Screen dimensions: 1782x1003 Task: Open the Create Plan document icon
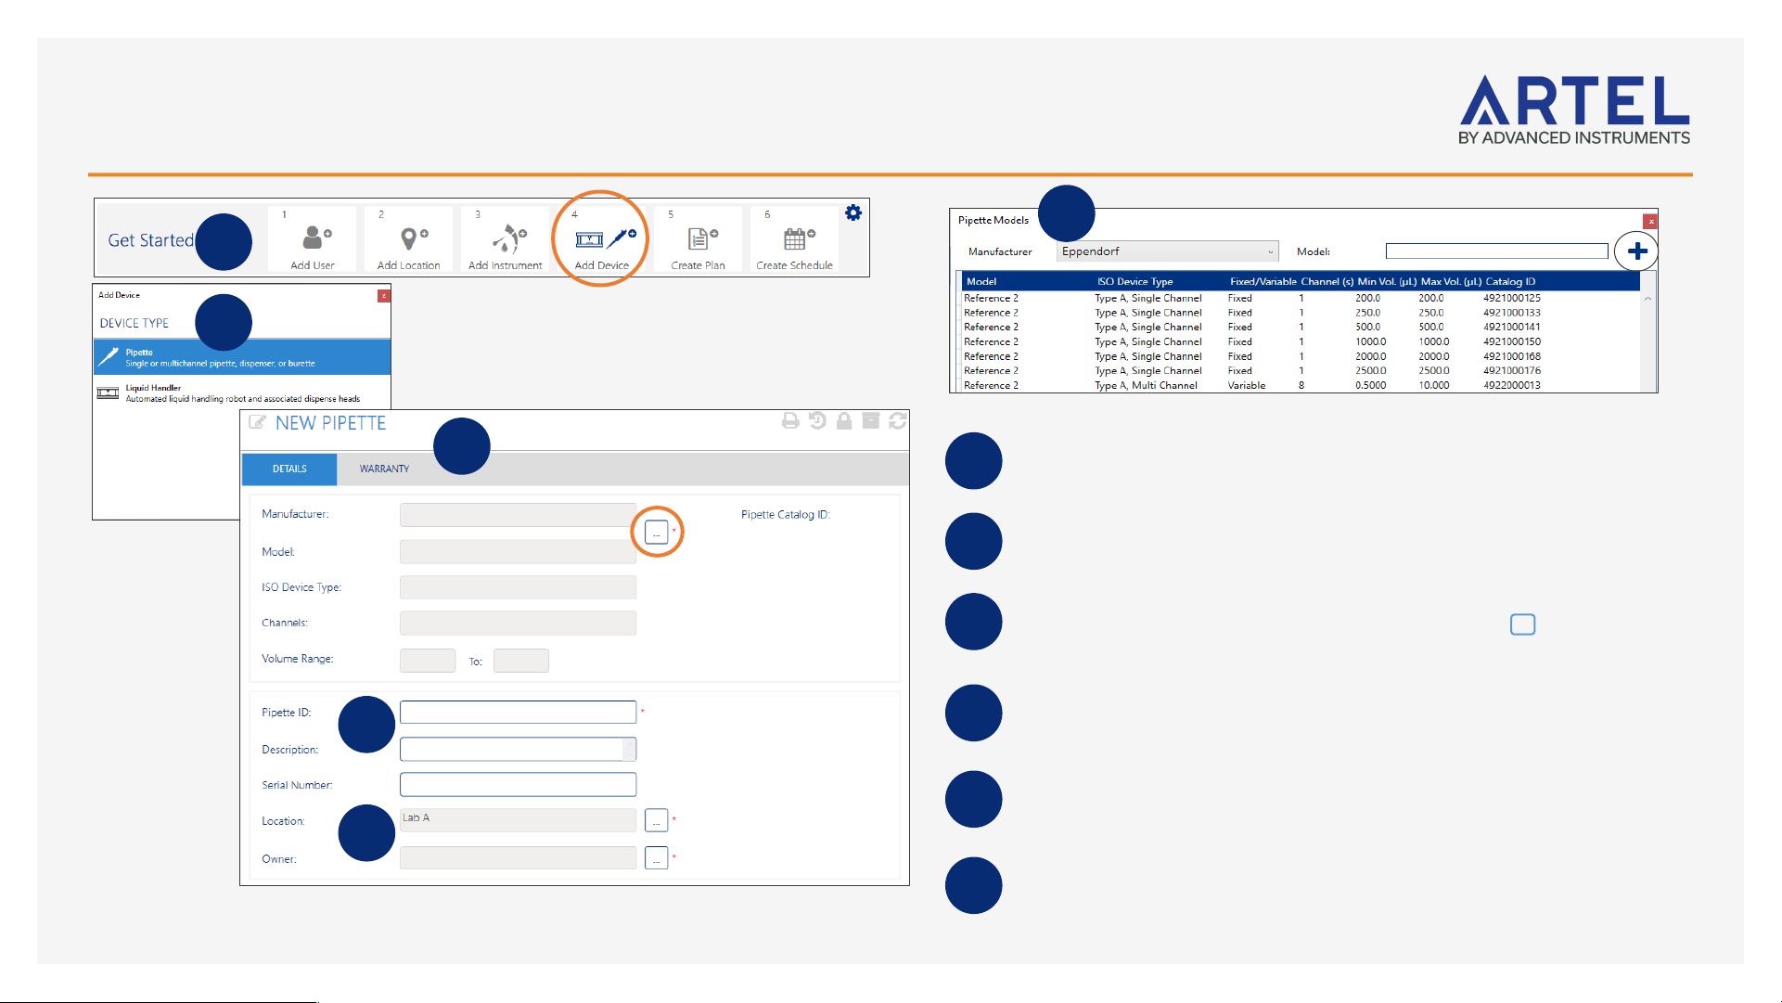point(702,238)
